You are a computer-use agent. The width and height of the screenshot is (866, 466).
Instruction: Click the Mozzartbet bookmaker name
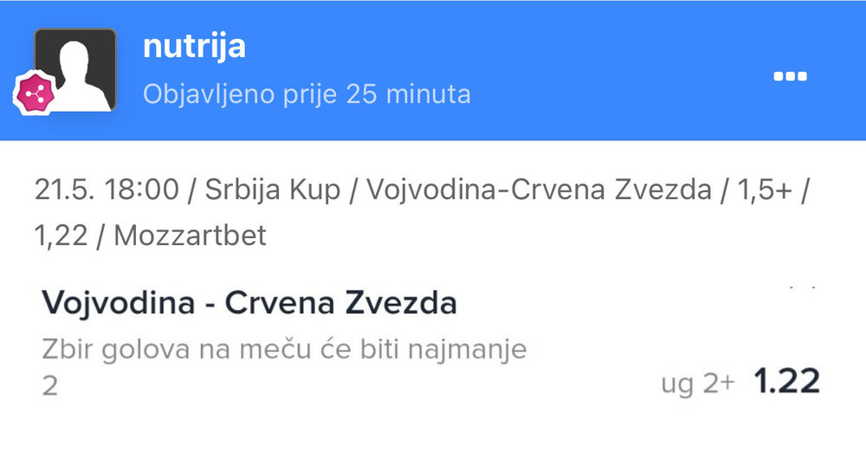point(190,236)
